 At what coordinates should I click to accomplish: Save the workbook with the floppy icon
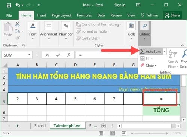(x=9, y=5)
